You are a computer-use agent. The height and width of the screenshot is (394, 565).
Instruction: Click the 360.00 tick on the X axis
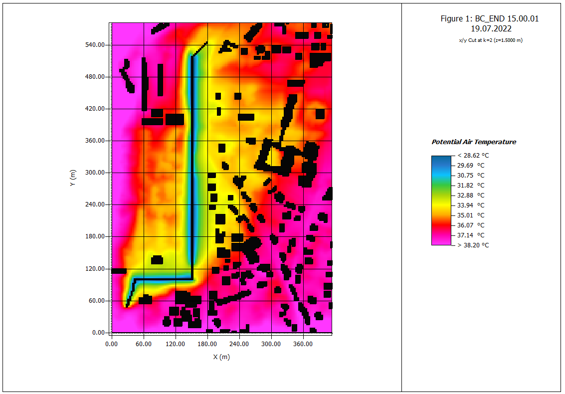click(303, 344)
